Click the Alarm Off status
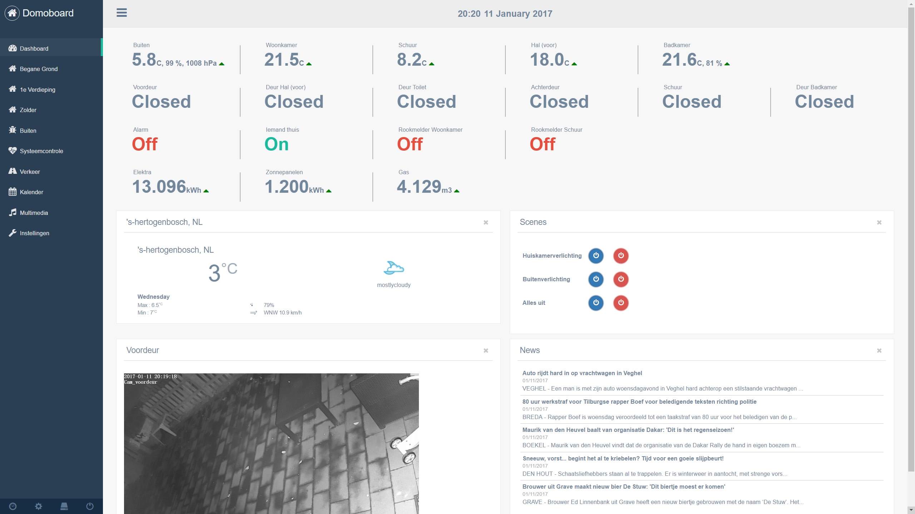The image size is (915, 514). [145, 144]
